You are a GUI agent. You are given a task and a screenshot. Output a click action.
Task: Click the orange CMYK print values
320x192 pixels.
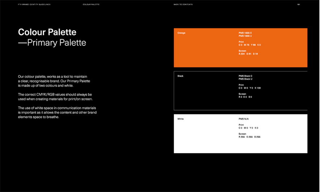pos(249,45)
